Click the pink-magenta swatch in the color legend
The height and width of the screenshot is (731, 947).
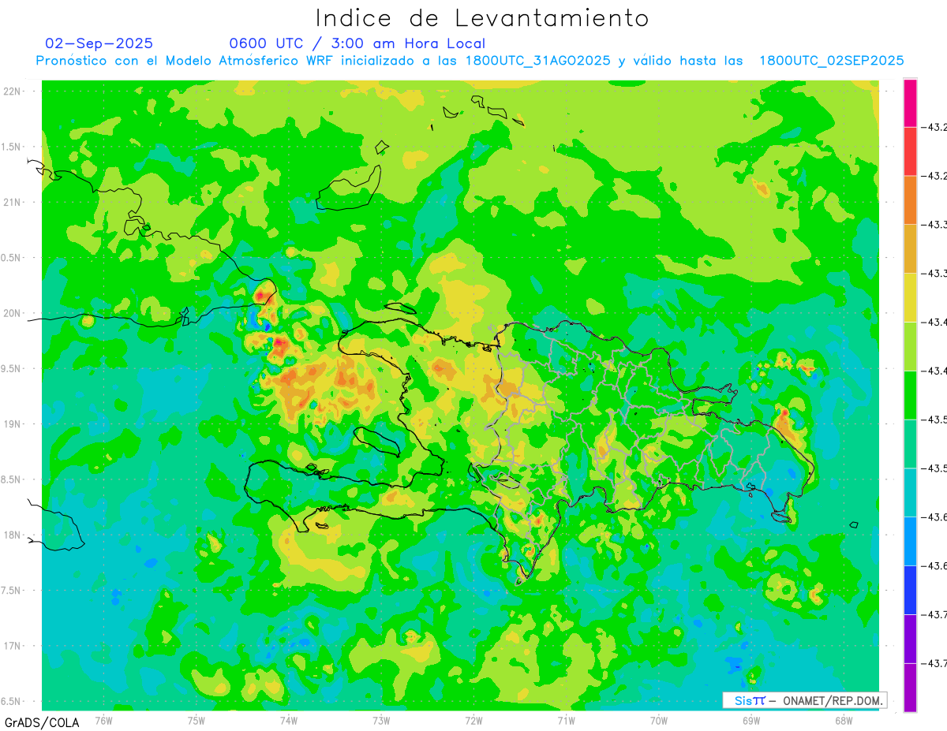click(910, 103)
